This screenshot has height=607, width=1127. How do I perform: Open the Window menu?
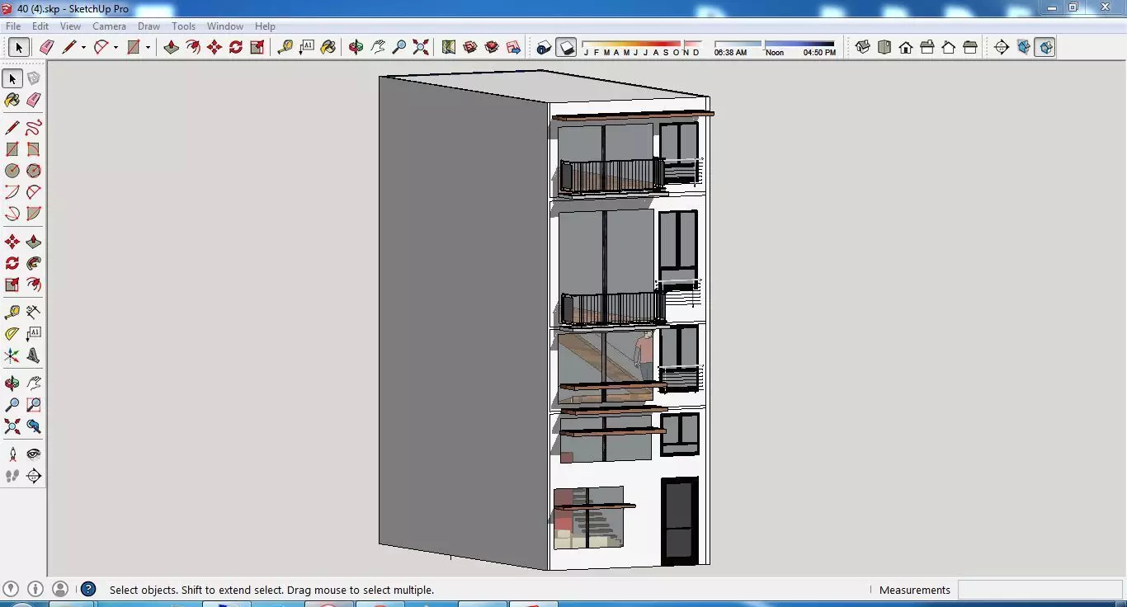pos(225,26)
